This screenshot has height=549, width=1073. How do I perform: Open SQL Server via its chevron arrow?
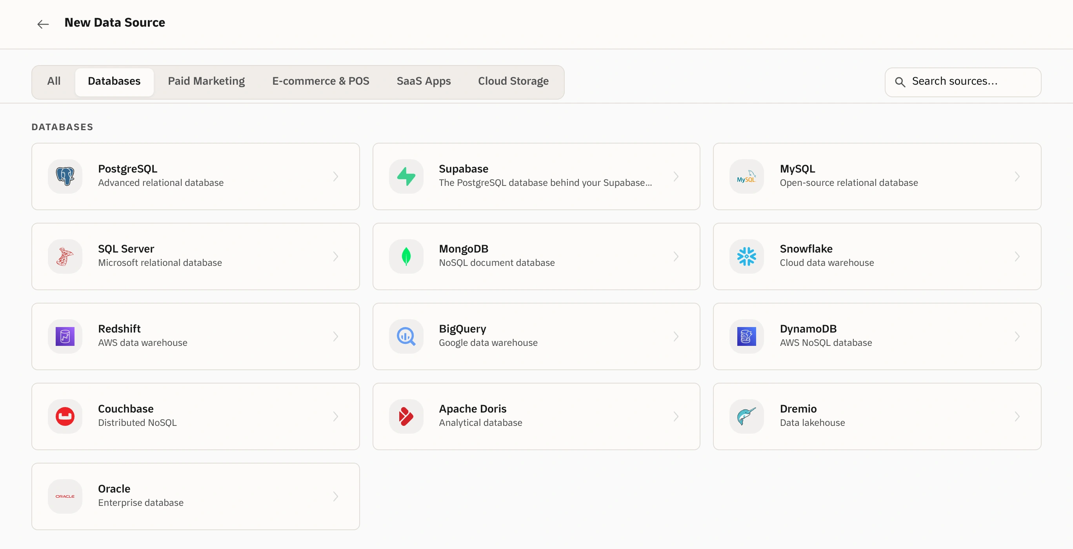[336, 256]
